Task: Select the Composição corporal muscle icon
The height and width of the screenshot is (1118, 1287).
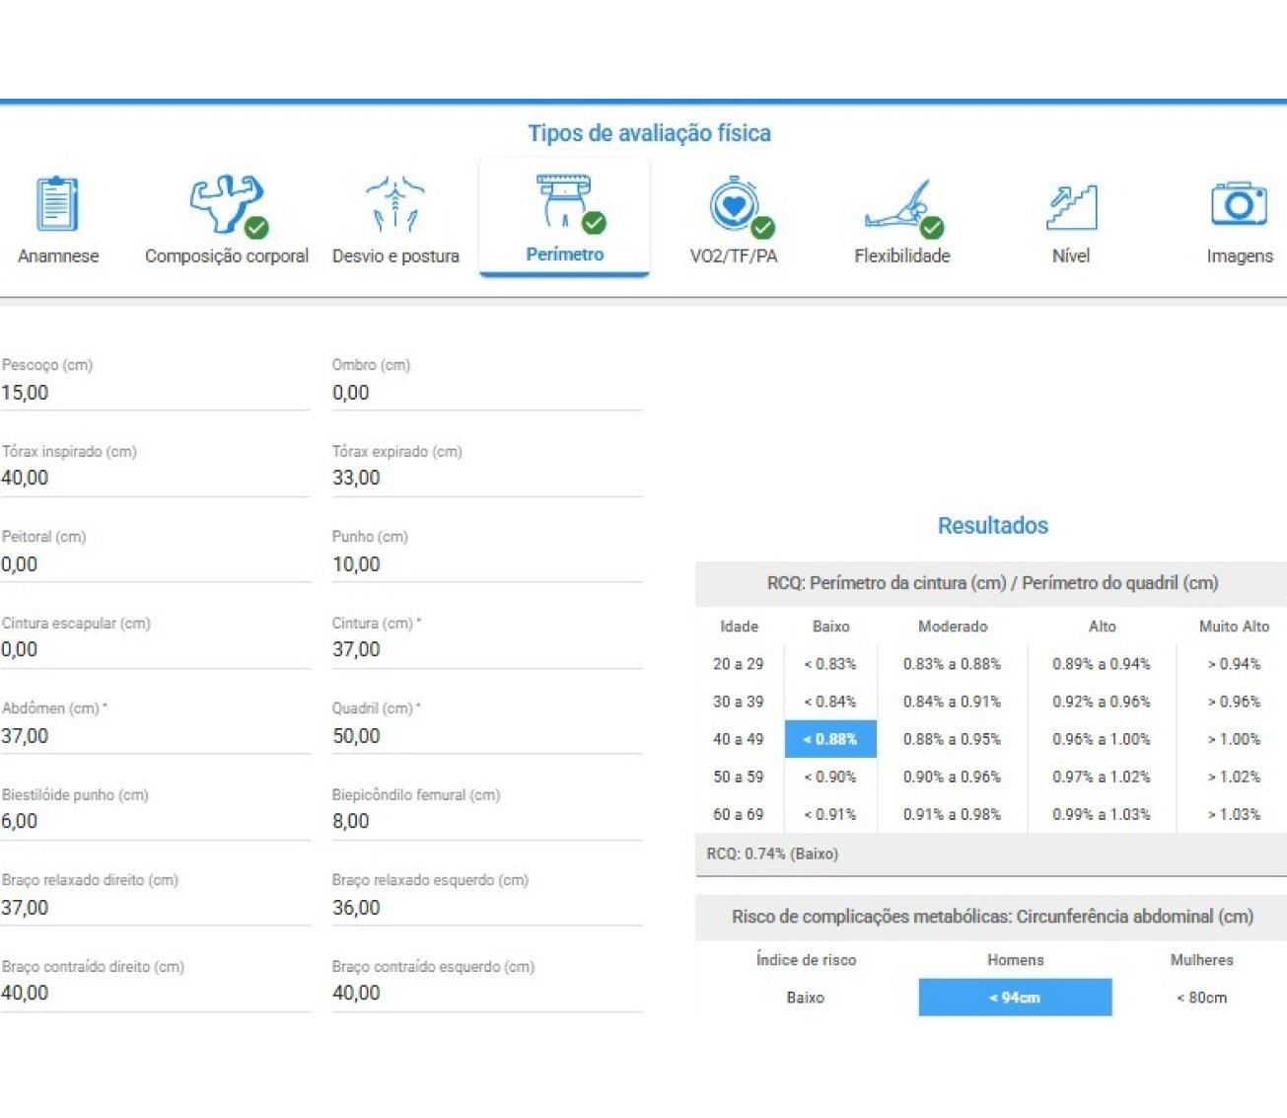Action: coord(227,205)
